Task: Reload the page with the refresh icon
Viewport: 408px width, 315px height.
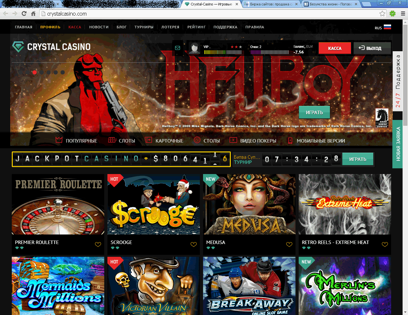Action: click(24, 14)
